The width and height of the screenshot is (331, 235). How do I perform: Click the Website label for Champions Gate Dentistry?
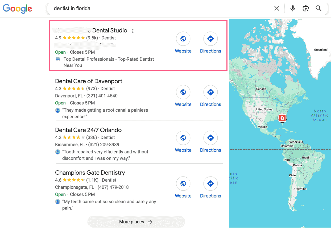(183, 196)
